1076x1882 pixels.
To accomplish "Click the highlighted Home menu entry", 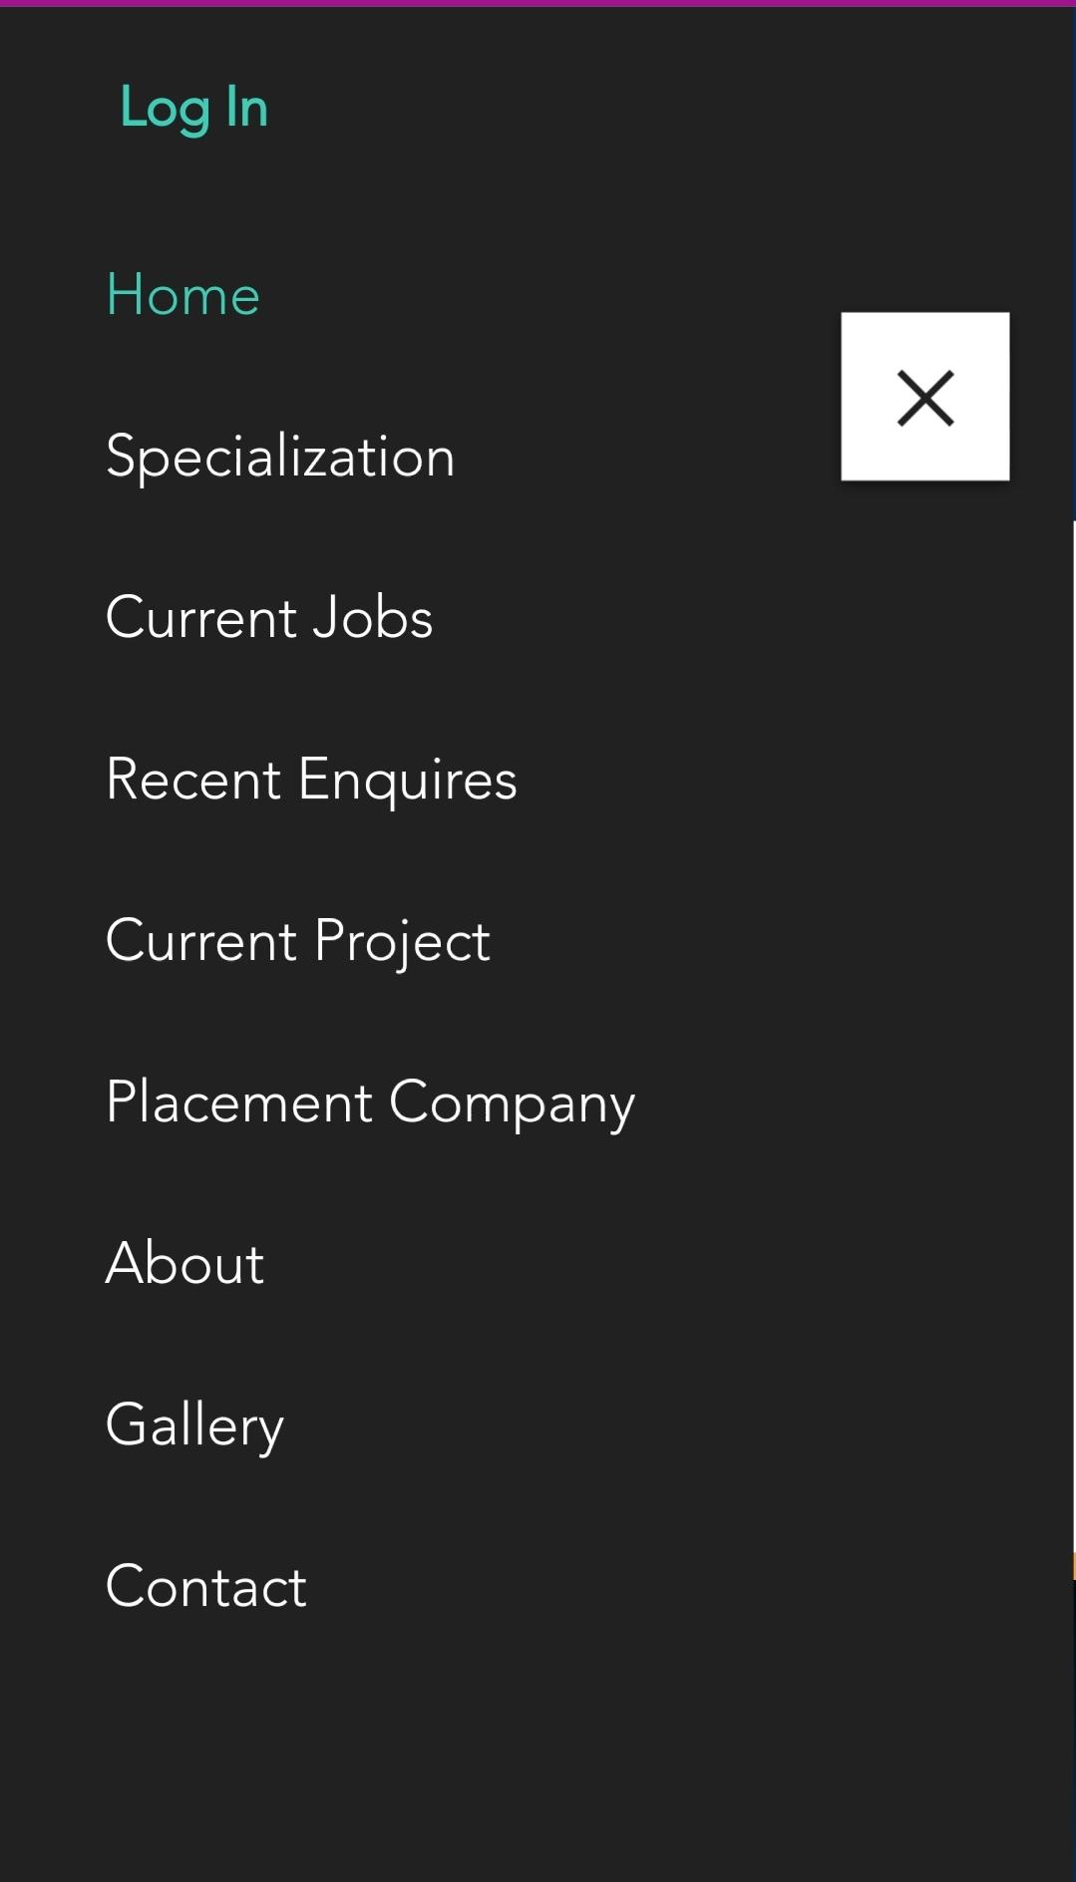I will pos(183,295).
